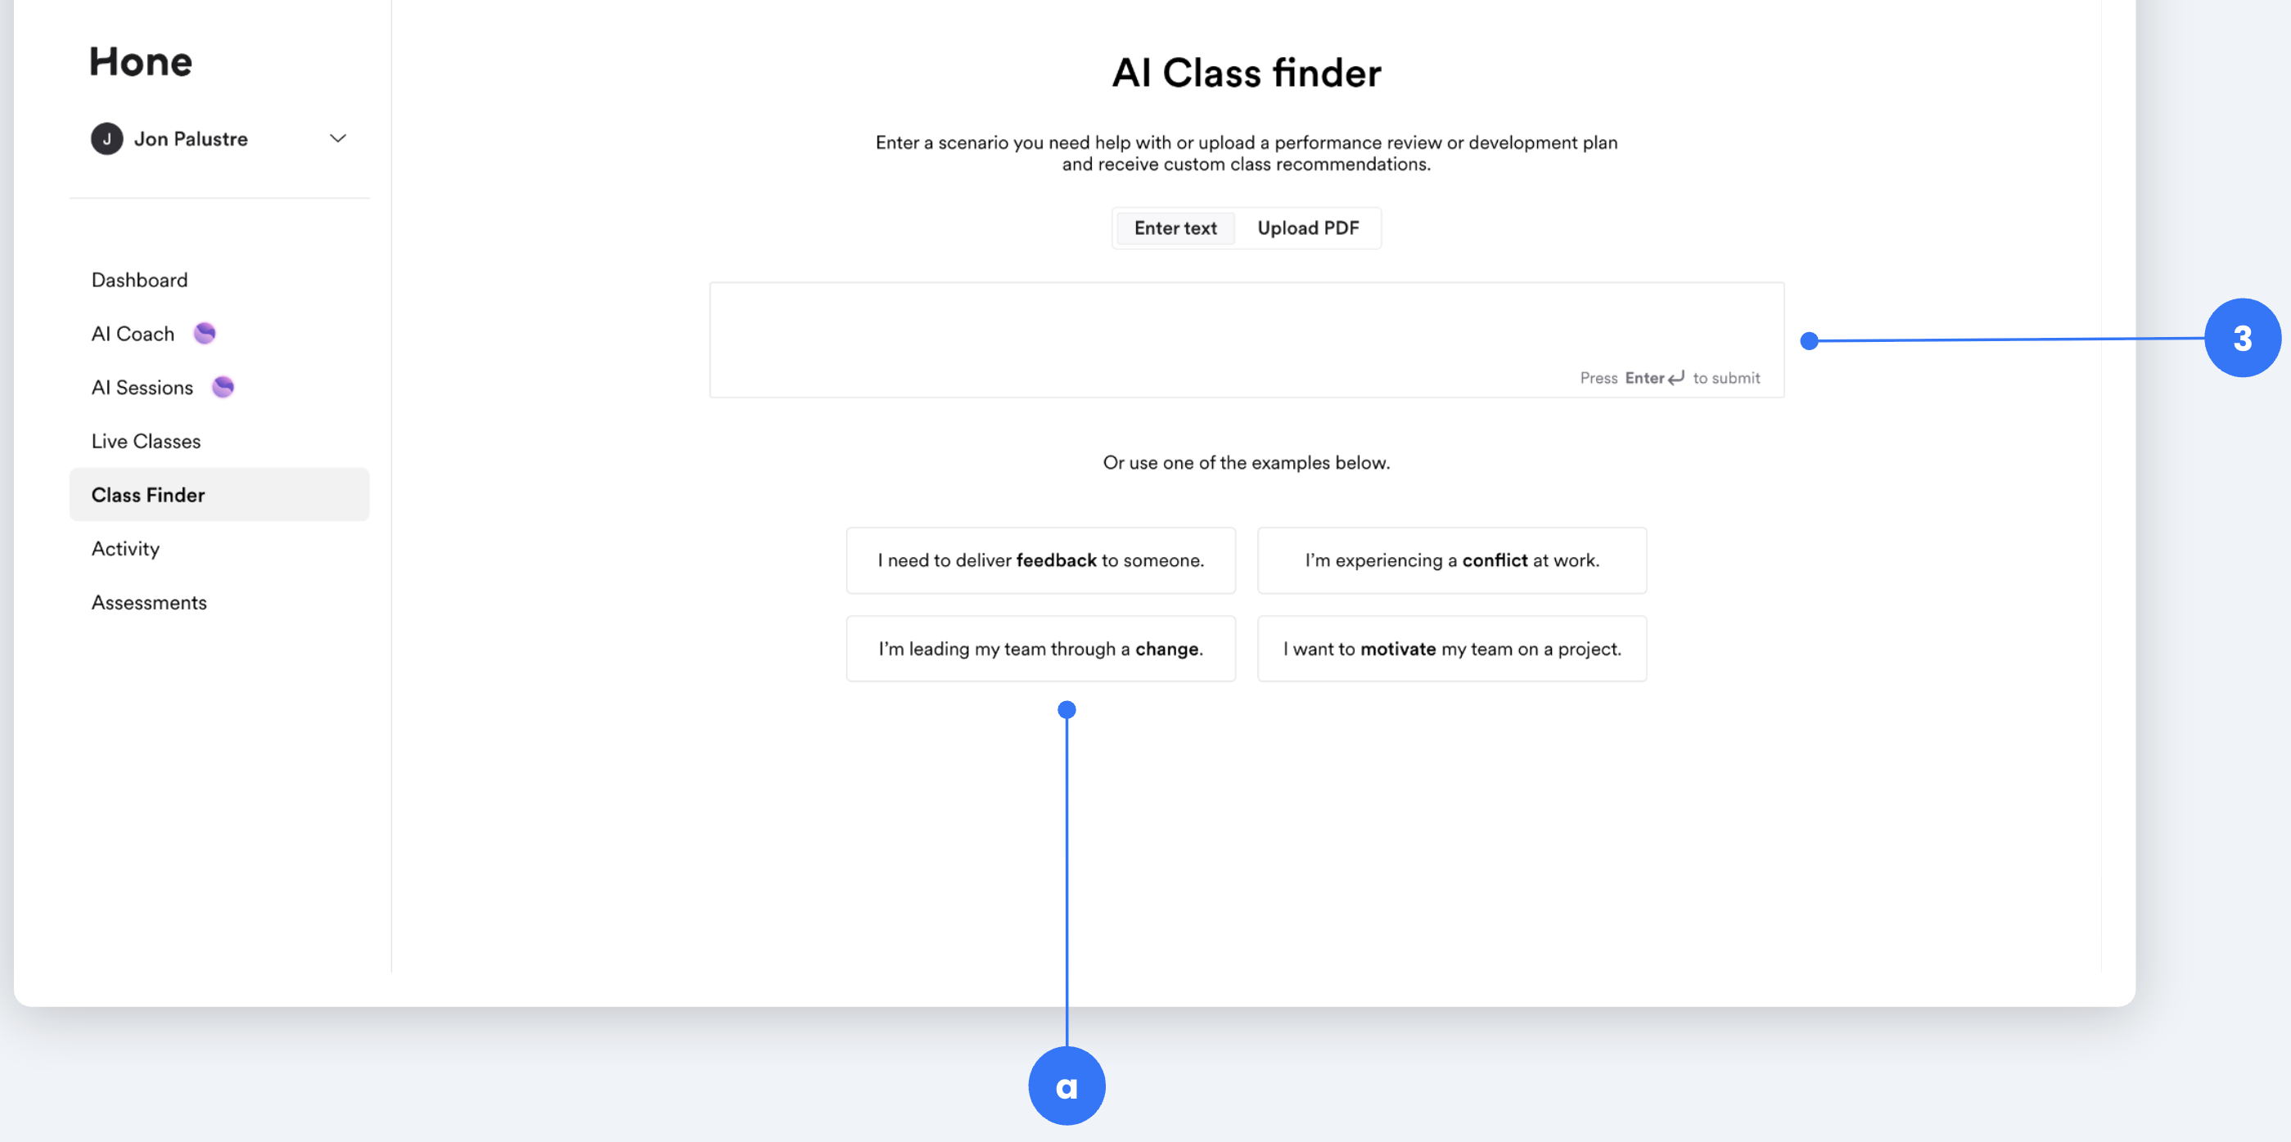Click the Enter key symbol next to submit hint
The height and width of the screenshot is (1142, 2291).
point(1675,377)
